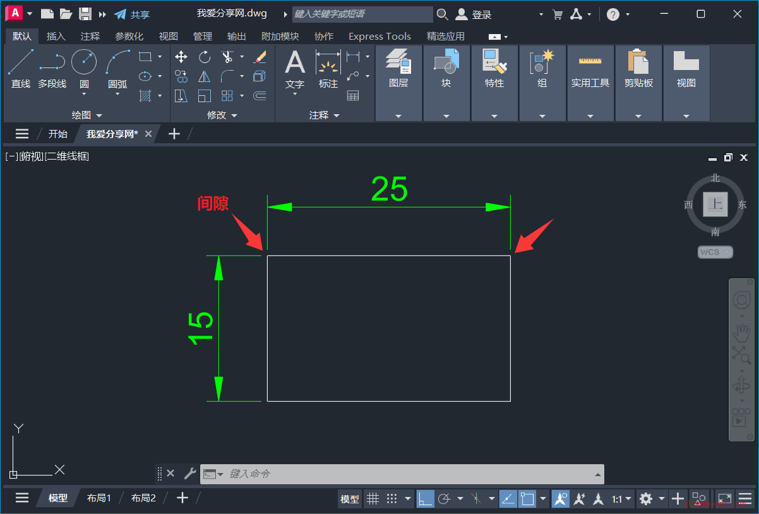
Task: Click the Open file folder icon
Action: point(66,14)
